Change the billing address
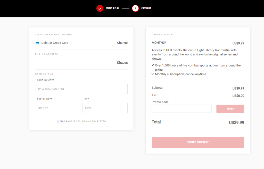 pyautogui.click(x=122, y=62)
